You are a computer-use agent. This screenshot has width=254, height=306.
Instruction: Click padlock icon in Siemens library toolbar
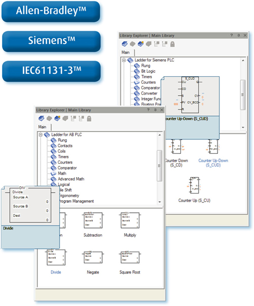point(172,44)
